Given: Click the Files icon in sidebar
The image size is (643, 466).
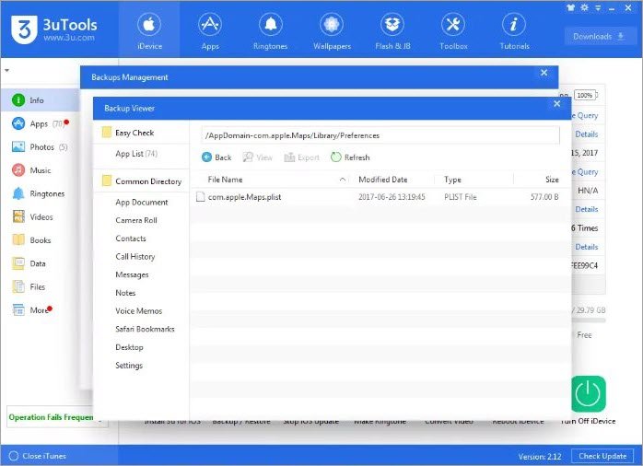Looking at the screenshot, I should tap(18, 286).
